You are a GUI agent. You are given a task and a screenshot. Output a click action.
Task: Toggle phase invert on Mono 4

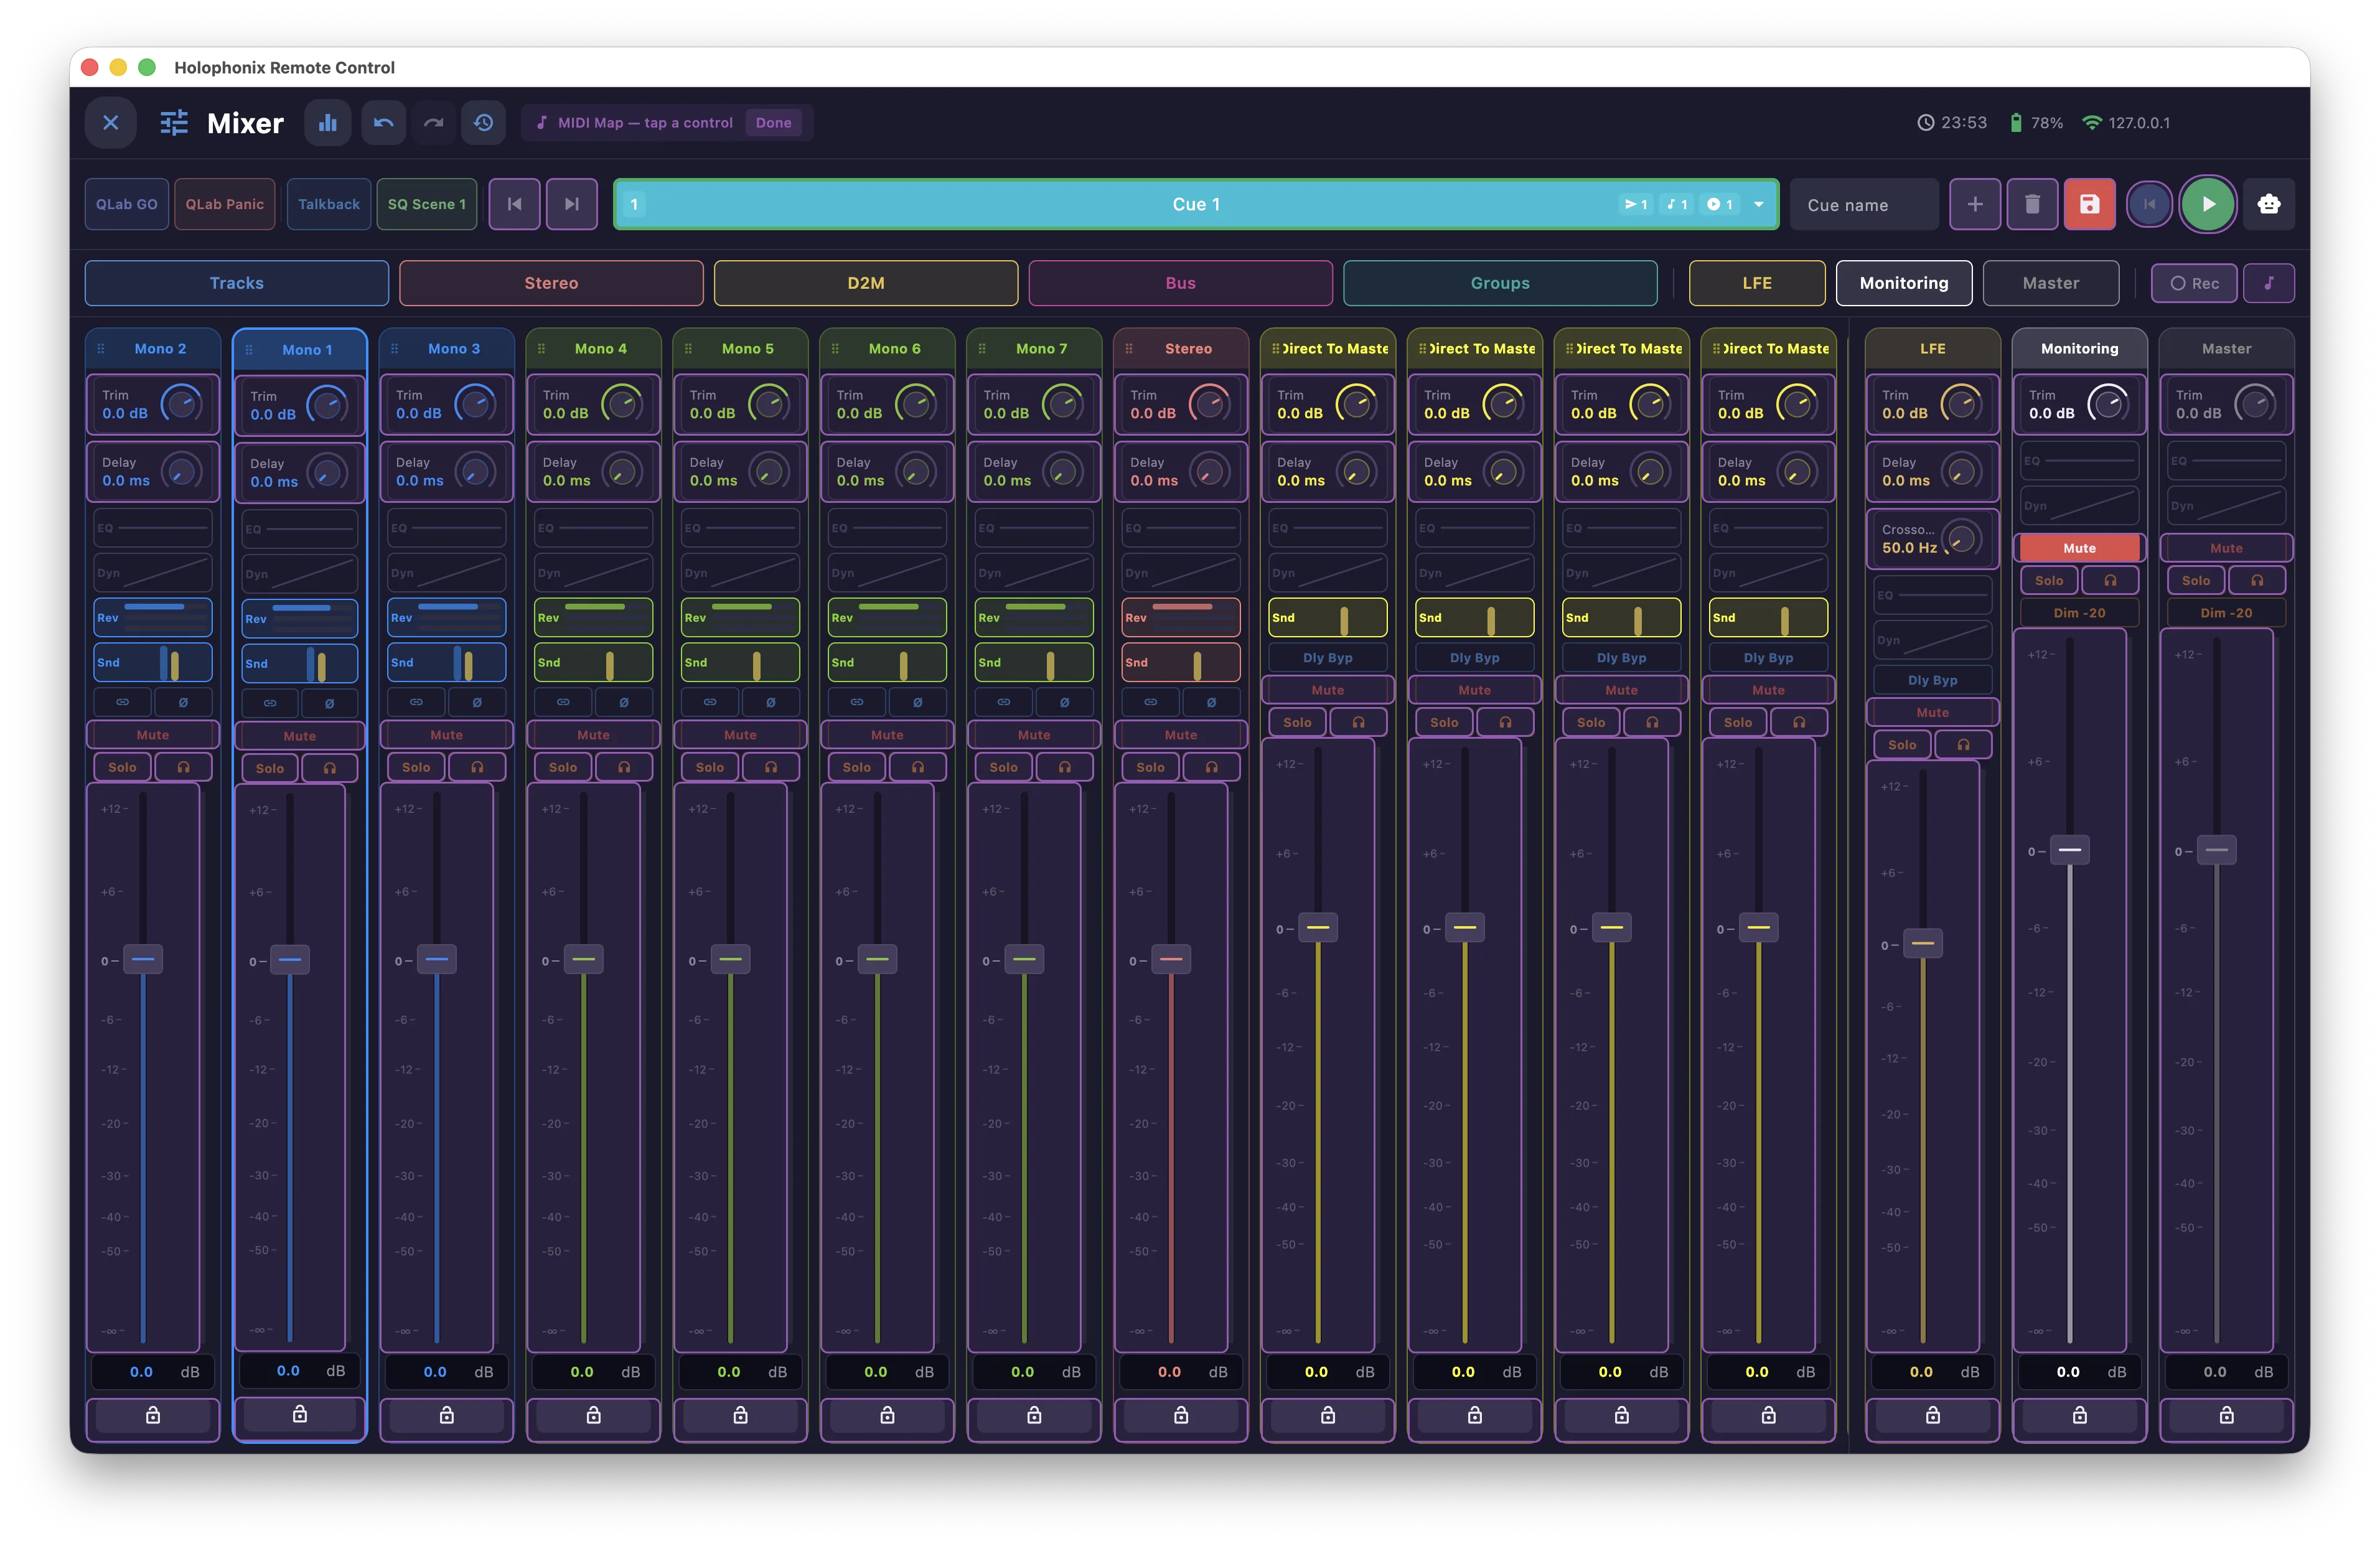(x=624, y=702)
